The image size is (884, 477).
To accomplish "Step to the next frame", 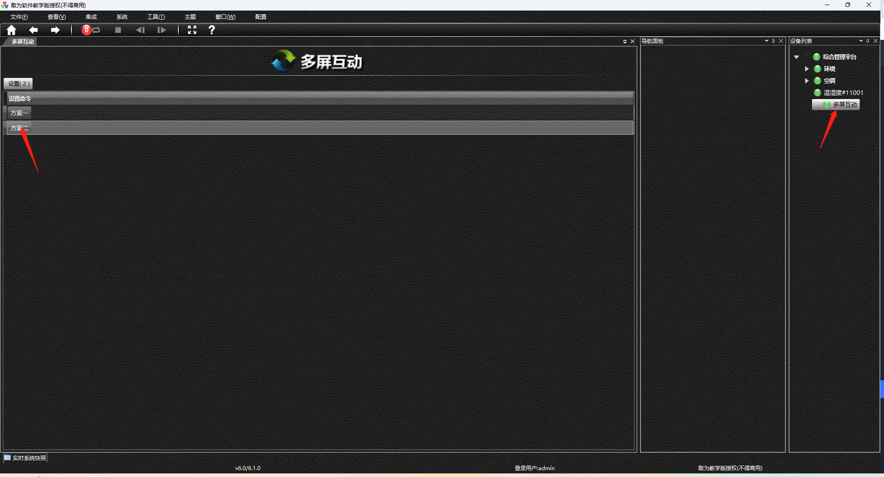I will (161, 30).
